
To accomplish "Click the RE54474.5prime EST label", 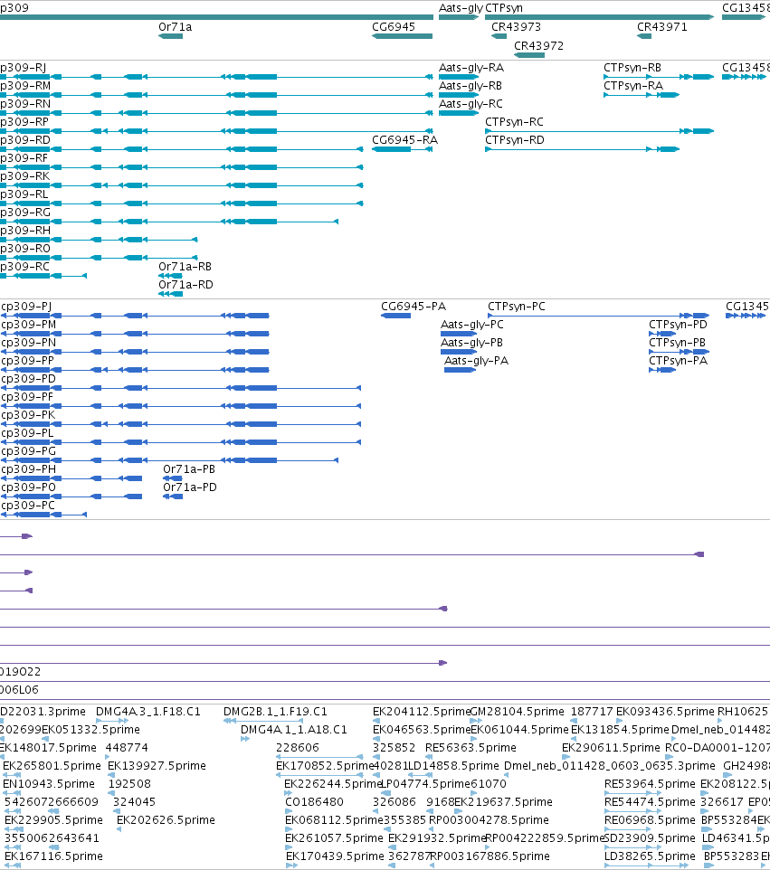I will (650, 802).
